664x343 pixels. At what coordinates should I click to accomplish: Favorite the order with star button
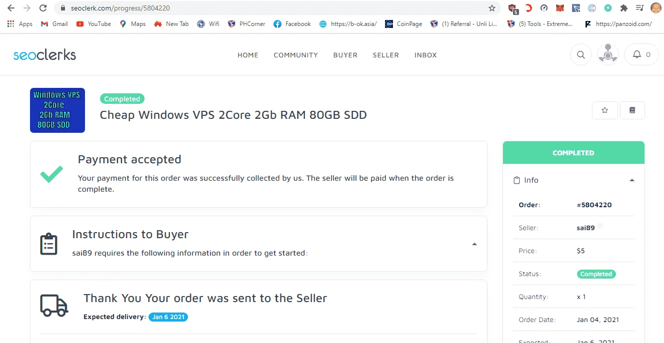pos(605,110)
